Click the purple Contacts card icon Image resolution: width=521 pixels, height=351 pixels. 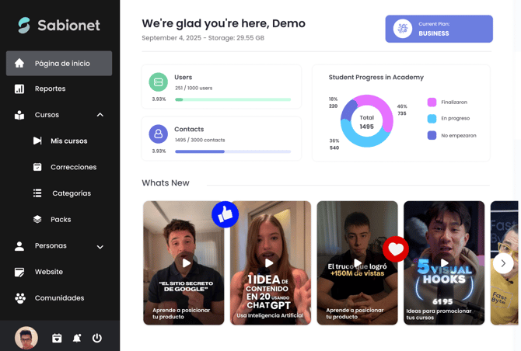pyautogui.click(x=159, y=134)
